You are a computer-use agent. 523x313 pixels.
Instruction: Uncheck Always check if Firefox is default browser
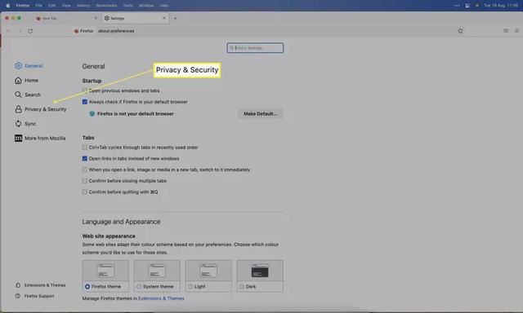[x=85, y=102]
